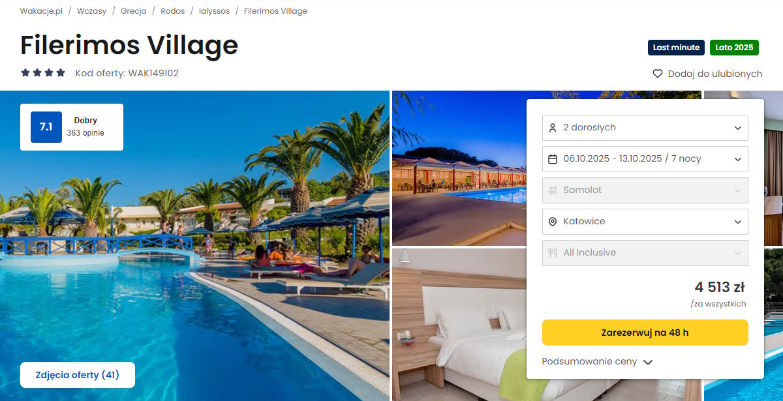
Task: Click the person icon in travelers field
Action: [x=553, y=128]
